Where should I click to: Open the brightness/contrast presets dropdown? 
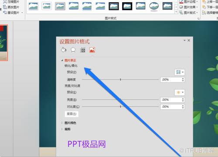point(180,92)
